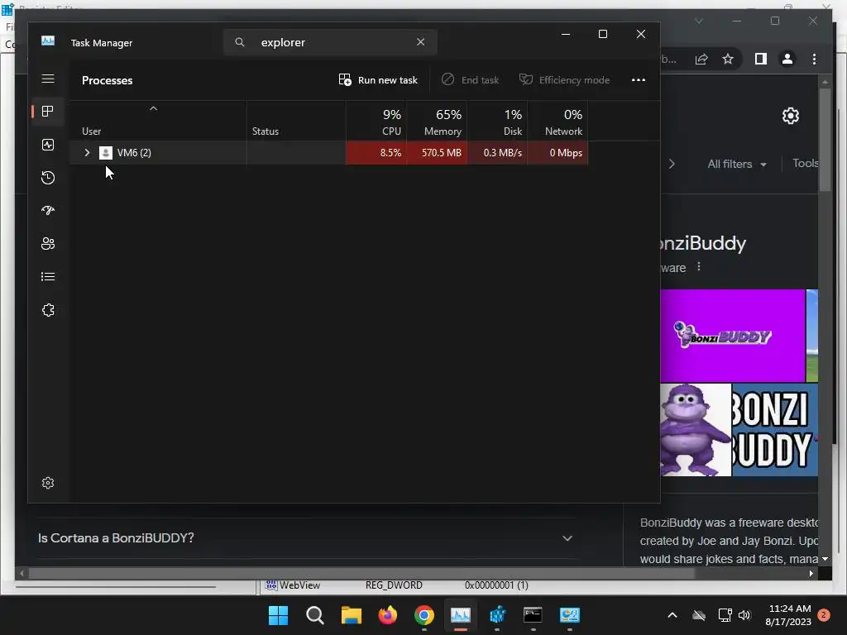Click the right arrow next to All filters
This screenshot has height=635, width=847.
pos(672,164)
